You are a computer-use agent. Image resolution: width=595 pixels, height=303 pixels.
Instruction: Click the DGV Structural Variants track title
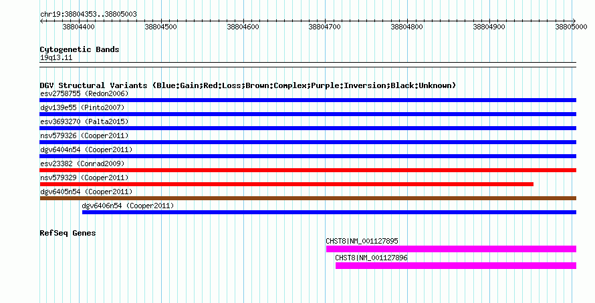247,85
